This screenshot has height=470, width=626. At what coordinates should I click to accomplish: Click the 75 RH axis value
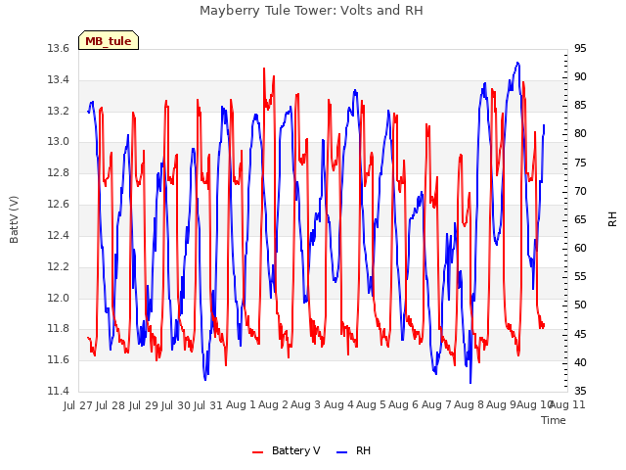coord(580,163)
